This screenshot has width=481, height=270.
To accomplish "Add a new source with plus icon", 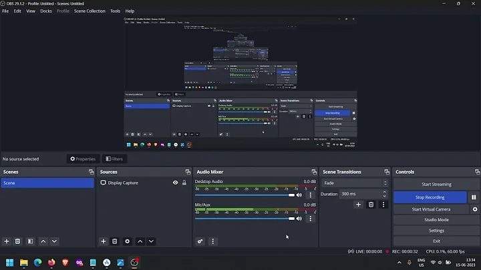I will tap(104, 241).
